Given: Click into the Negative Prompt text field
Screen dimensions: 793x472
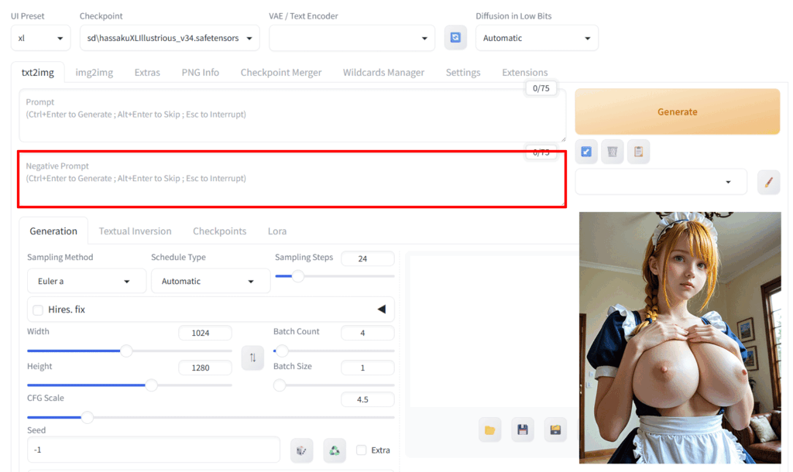Looking at the screenshot, I should (x=291, y=186).
